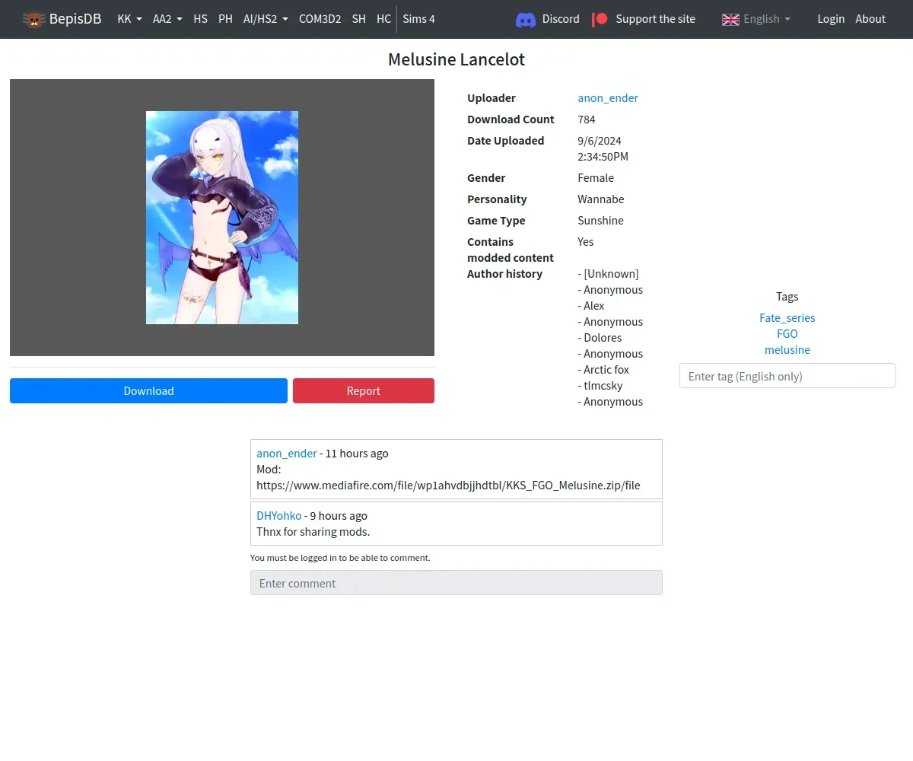Click the red Patreon support icon
This screenshot has height=761, width=913.
click(x=600, y=19)
